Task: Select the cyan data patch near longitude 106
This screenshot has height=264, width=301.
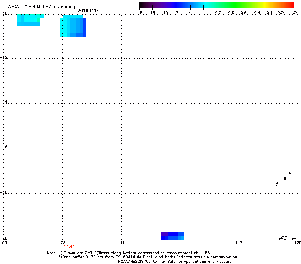Action: pyautogui.click(x=31, y=20)
